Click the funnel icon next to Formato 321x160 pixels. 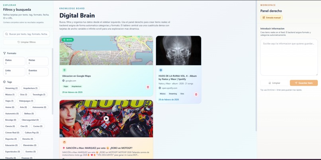click(x=4, y=53)
